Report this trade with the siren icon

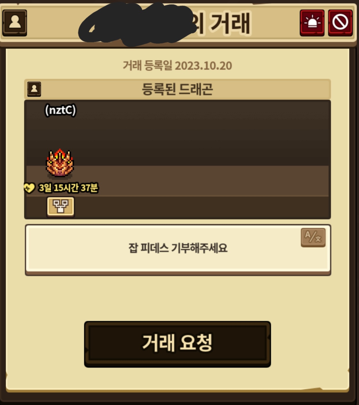point(312,23)
